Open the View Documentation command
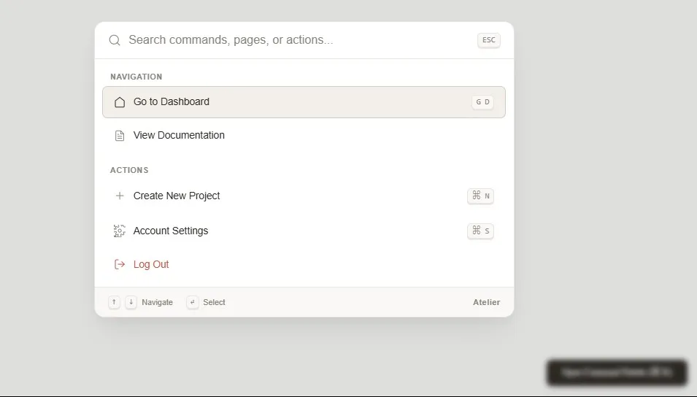This screenshot has height=397, width=697. pos(304,135)
